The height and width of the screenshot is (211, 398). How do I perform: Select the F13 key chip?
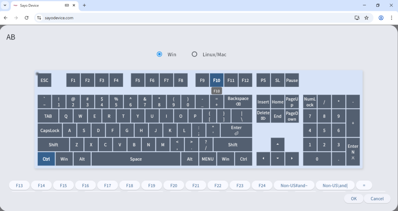pyautogui.click(x=19, y=186)
